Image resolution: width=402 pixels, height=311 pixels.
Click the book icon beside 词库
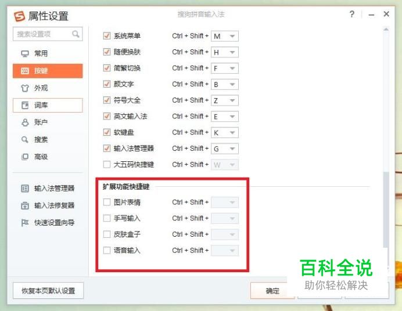(25, 105)
